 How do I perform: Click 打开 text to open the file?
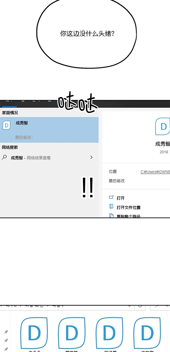click(x=121, y=198)
